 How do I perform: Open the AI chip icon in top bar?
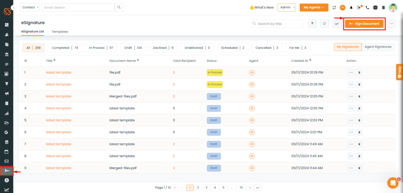(375, 8)
